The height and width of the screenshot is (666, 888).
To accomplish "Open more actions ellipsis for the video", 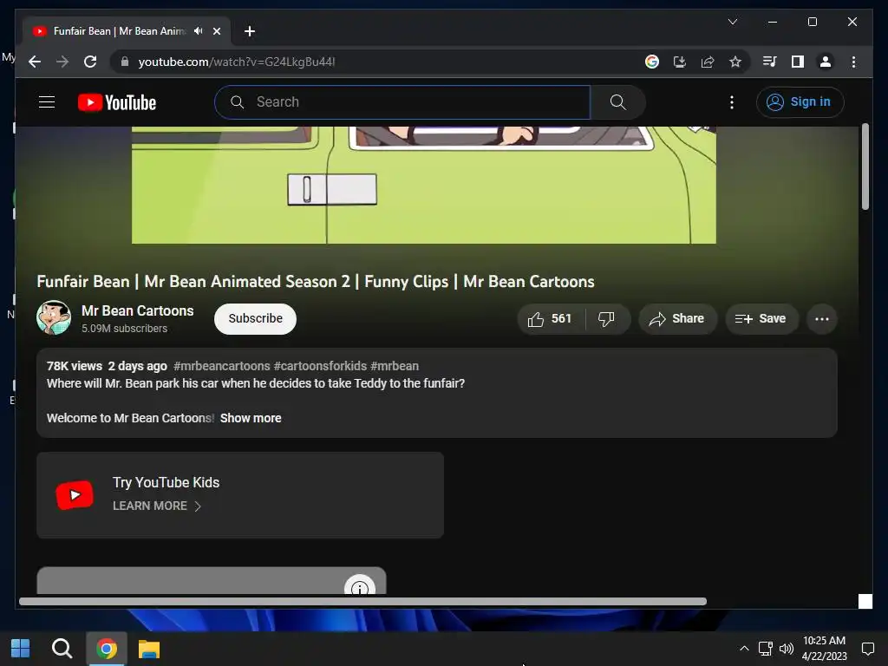I will [822, 319].
